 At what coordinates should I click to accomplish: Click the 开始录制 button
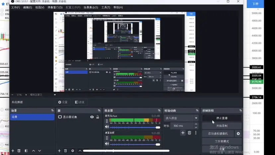pos(222,126)
